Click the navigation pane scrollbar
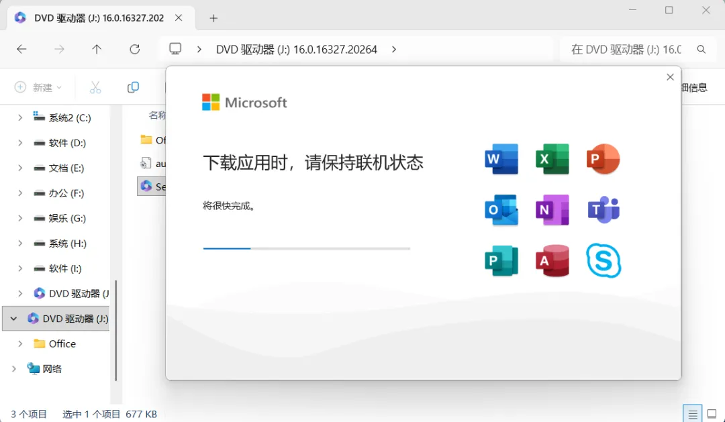Screen dimensions: 725x422 (x=115, y=331)
